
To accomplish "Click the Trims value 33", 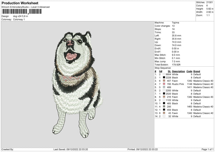I will coord(173,32).
